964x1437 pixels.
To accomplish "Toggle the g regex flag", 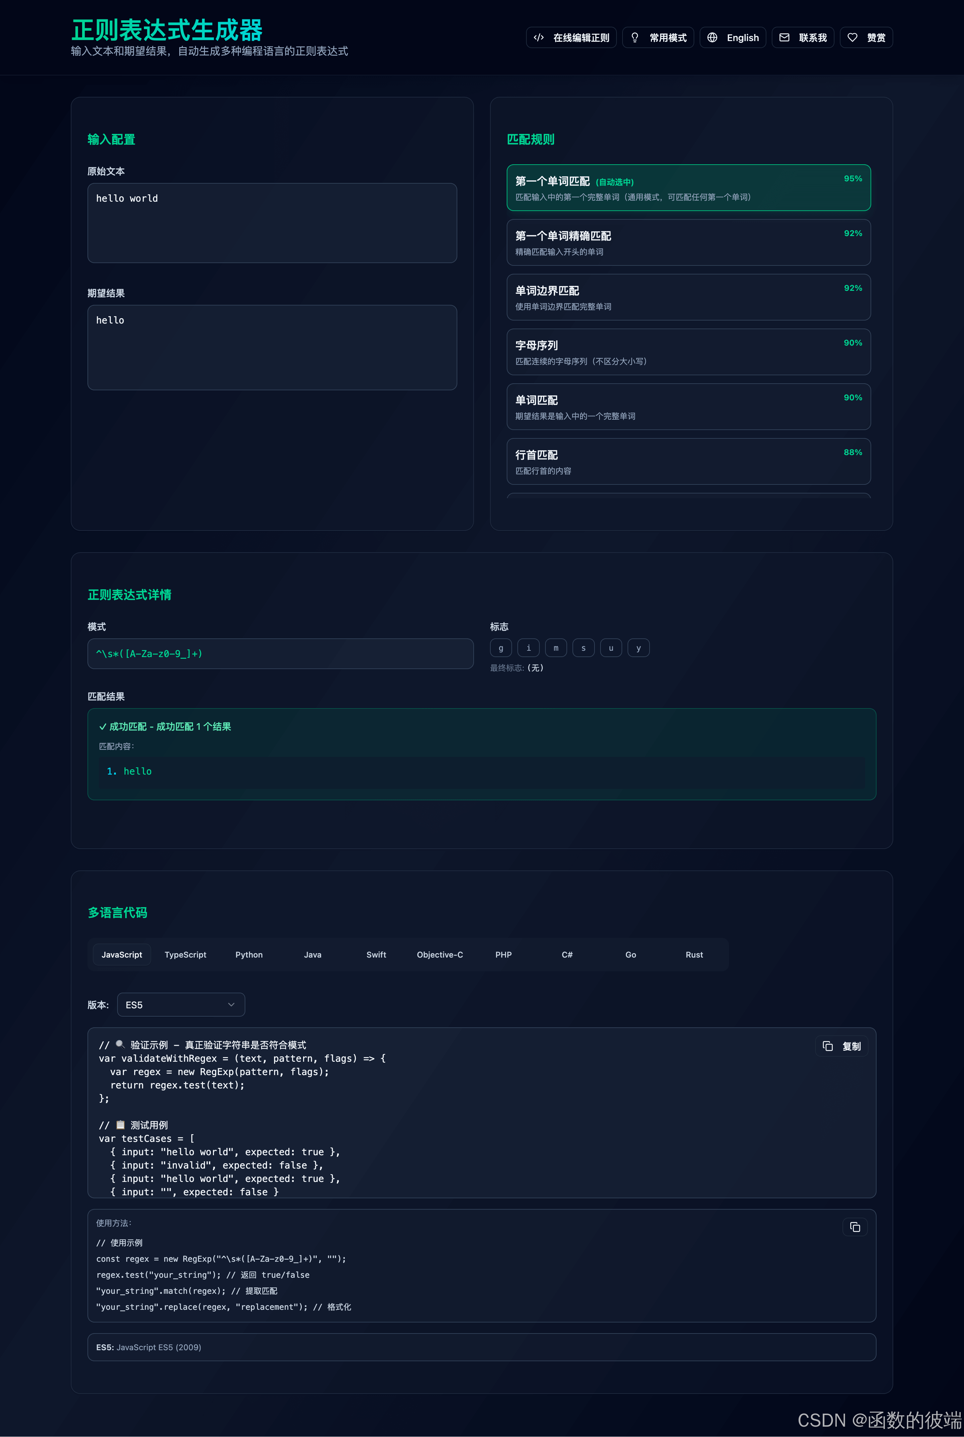I will pyautogui.click(x=500, y=647).
